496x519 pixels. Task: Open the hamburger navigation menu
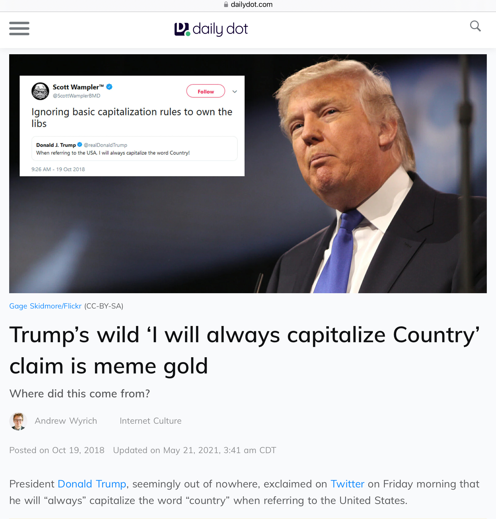tap(19, 28)
